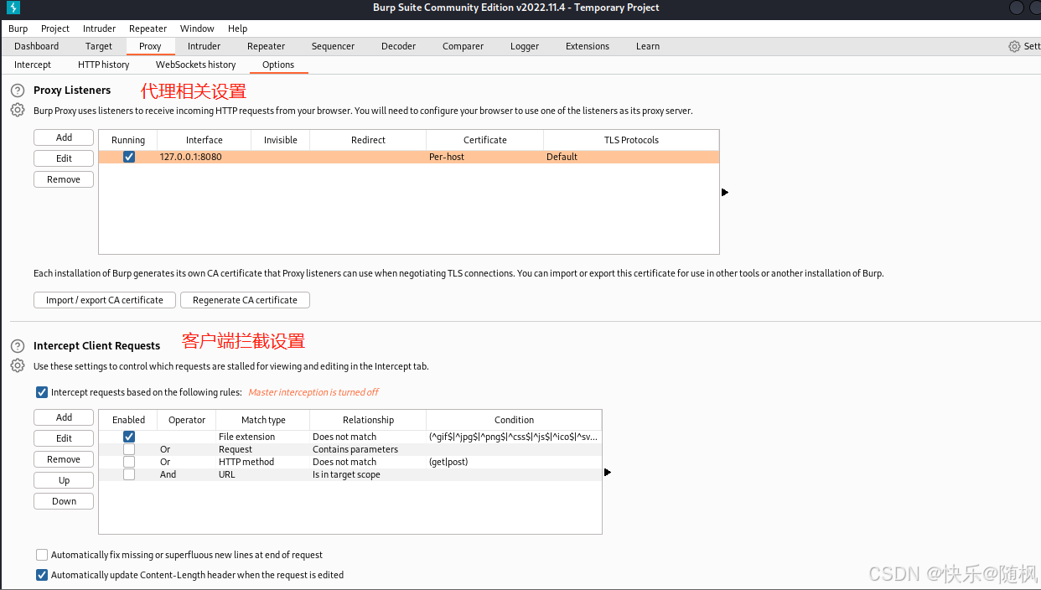Click the Certificate column header
This screenshot has height=590, width=1041.
[x=484, y=140]
